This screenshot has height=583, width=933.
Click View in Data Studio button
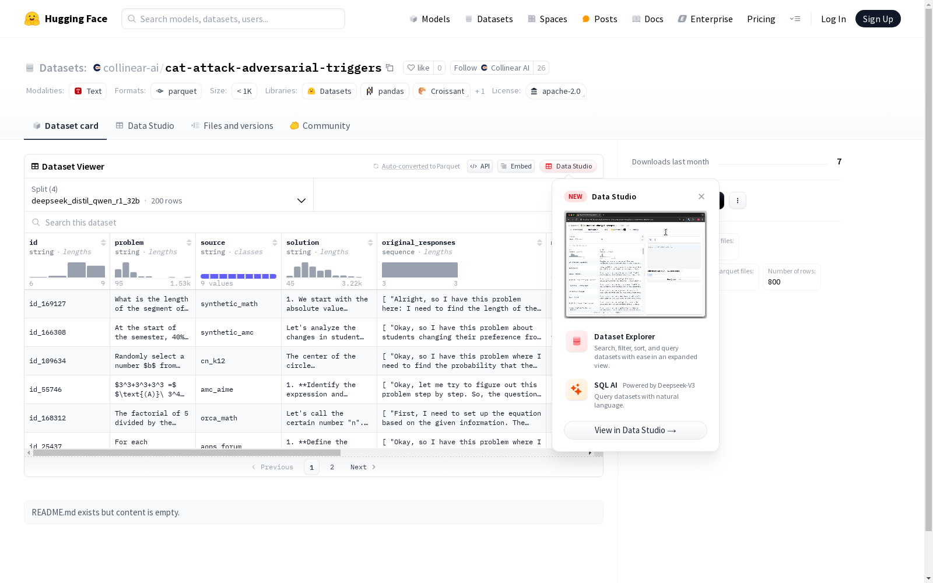coord(636,430)
